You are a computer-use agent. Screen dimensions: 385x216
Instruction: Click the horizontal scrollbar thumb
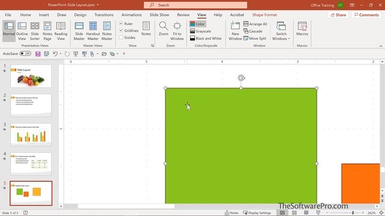pos(126,206)
